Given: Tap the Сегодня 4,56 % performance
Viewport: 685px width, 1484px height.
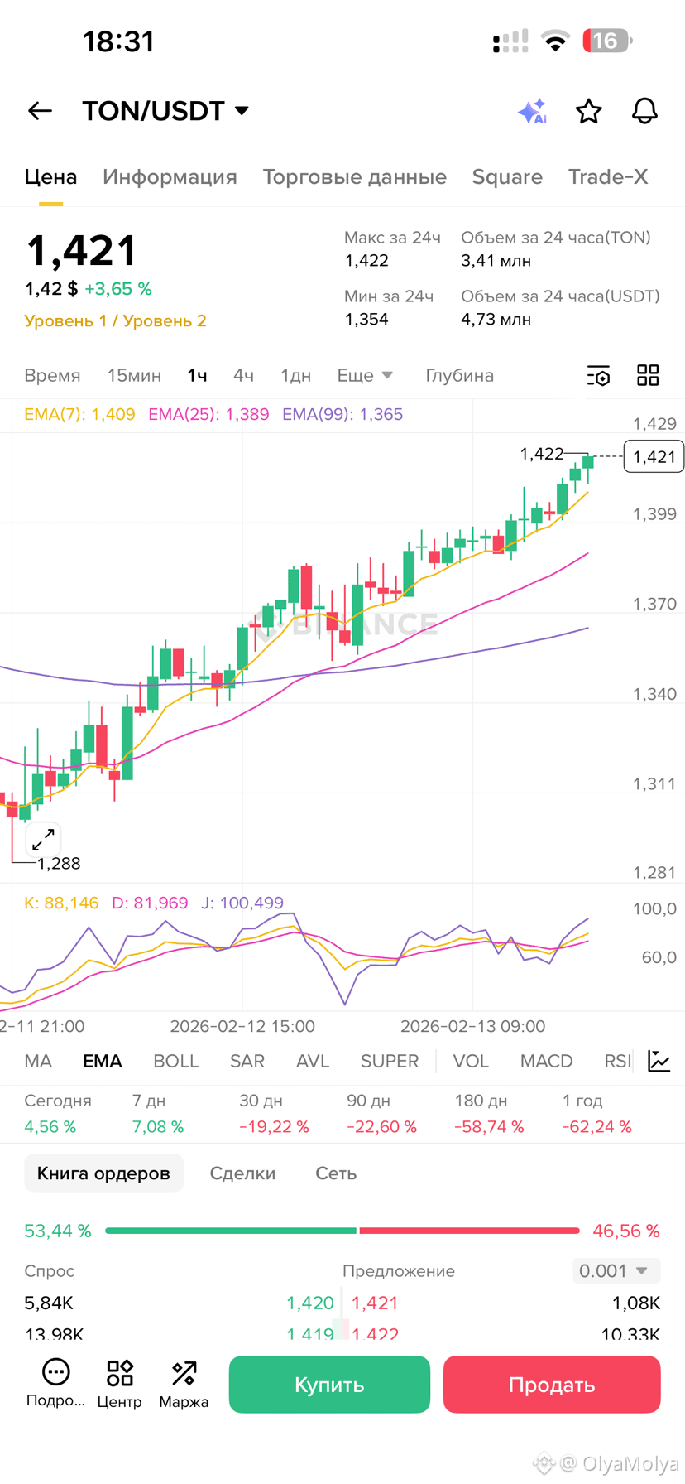Looking at the screenshot, I should point(58,1114).
